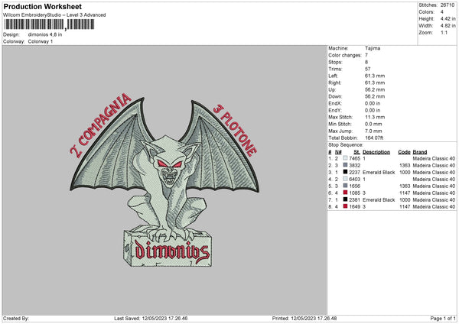Click the EndX value "0.00 in"
The width and height of the screenshot is (459, 324).
(373, 103)
